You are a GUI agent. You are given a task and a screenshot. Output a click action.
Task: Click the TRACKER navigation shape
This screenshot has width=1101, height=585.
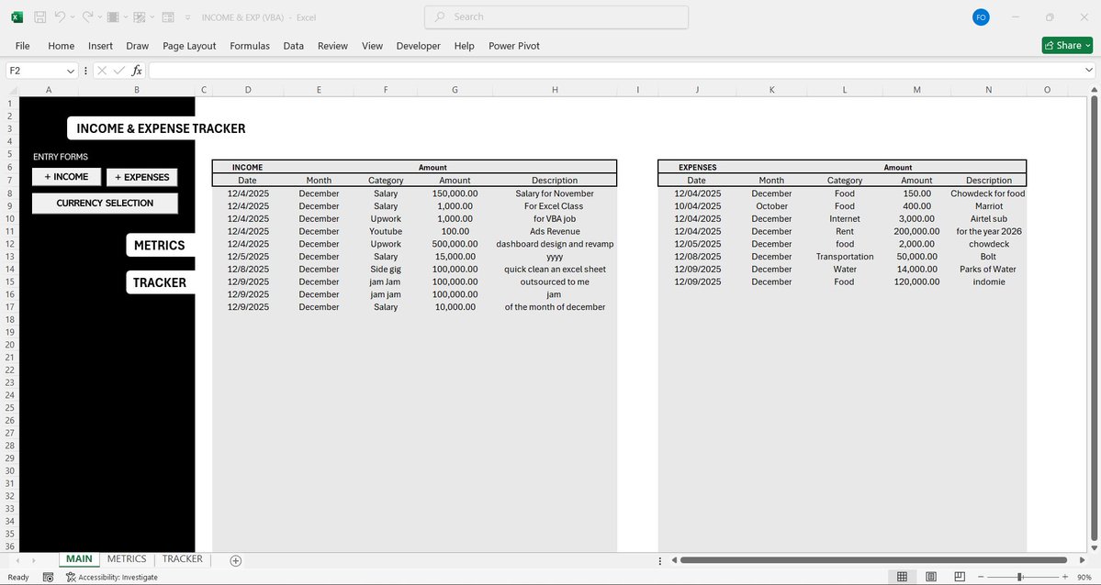coord(160,282)
